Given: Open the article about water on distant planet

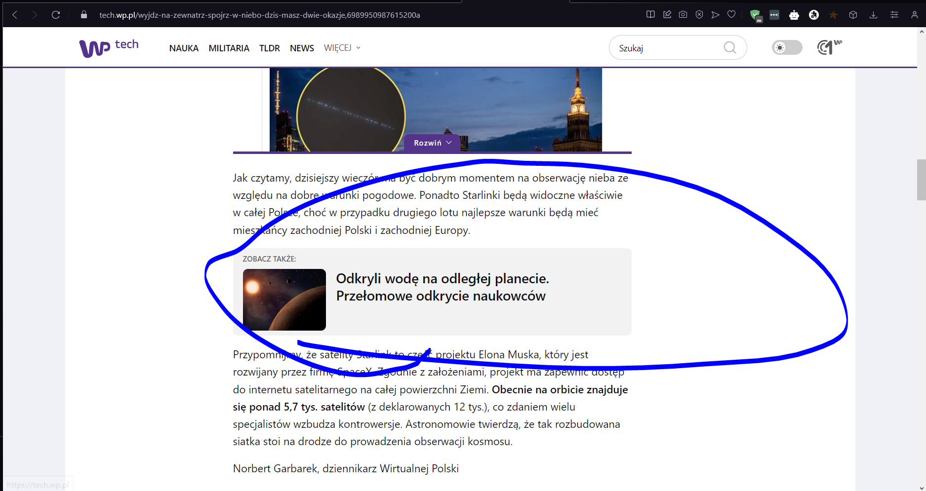Looking at the screenshot, I should (x=442, y=287).
